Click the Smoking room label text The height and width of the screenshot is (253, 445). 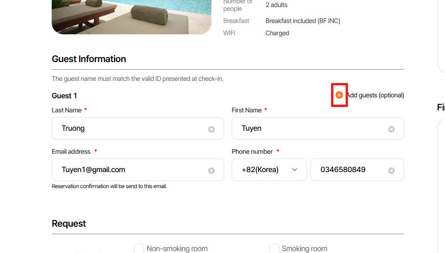click(304, 248)
